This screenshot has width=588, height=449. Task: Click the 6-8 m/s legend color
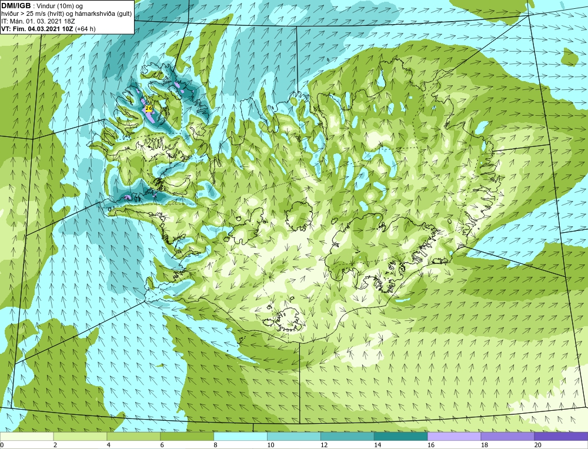tap(187, 437)
